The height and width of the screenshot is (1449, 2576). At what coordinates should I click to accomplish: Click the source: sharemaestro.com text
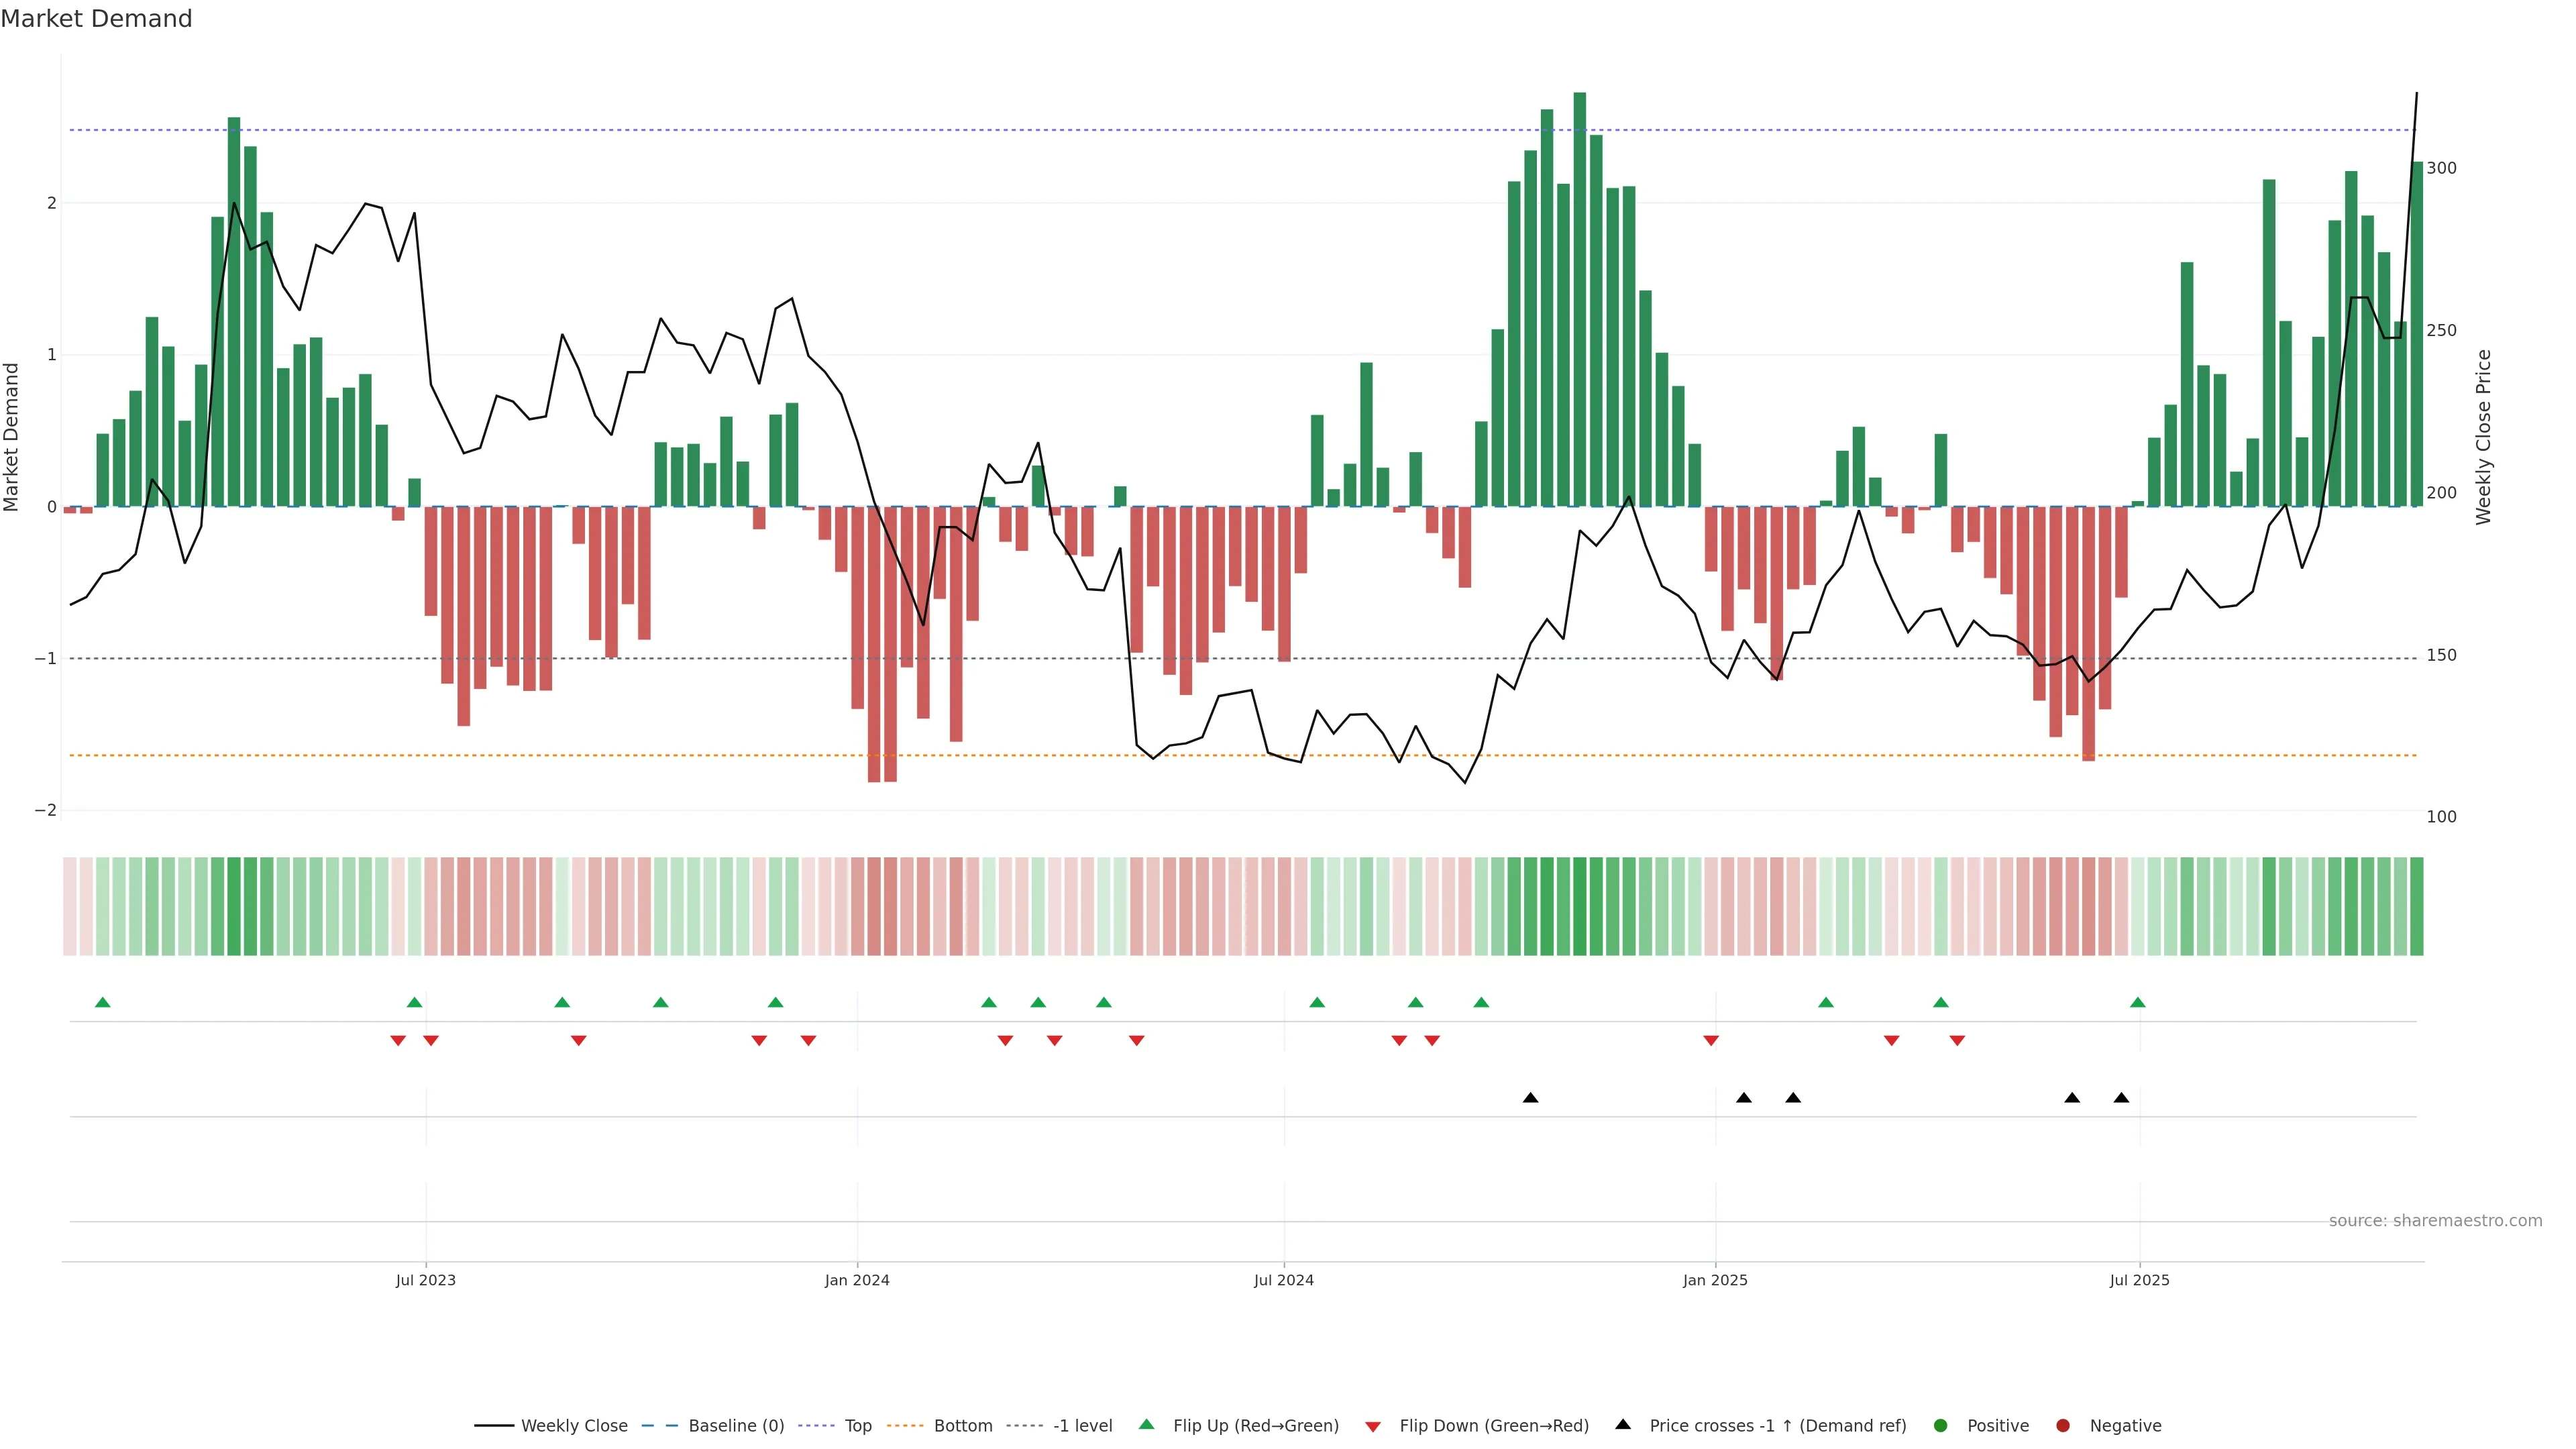point(2435,1220)
